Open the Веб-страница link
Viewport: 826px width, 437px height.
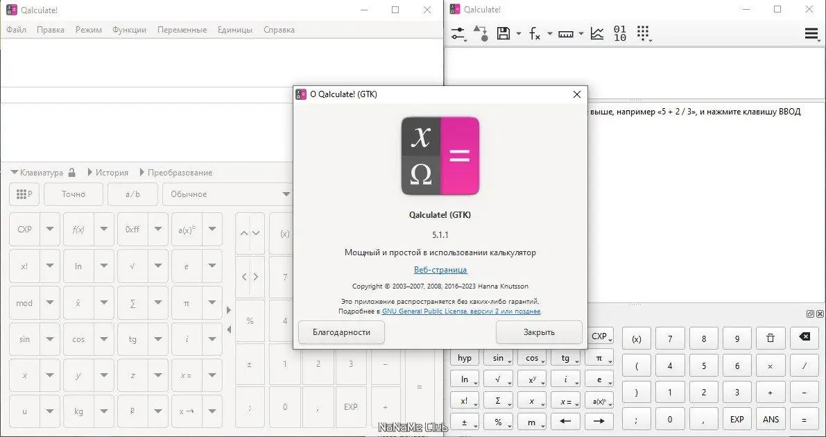[x=440, y=270]
